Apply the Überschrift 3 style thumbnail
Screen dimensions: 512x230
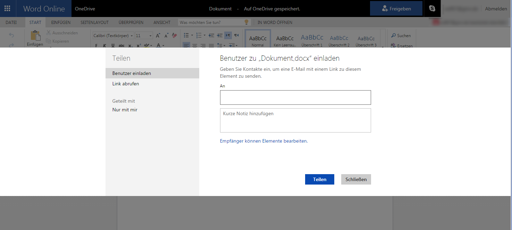[x=366, y=39]
